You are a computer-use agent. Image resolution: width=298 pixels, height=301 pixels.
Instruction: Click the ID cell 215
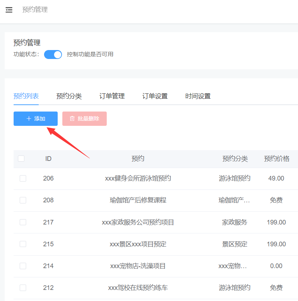pyautogui.click(x=48, y=244)
